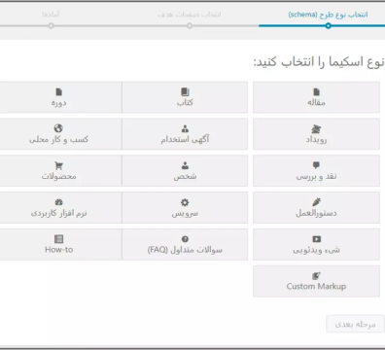Choose the video play icon شیء ویدئویی
385x350 pixels.
coord(316,239)
